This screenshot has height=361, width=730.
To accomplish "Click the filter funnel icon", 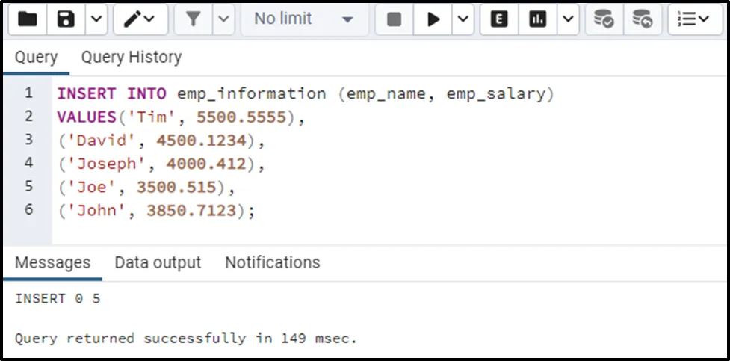I will click(x=194, y=20).
